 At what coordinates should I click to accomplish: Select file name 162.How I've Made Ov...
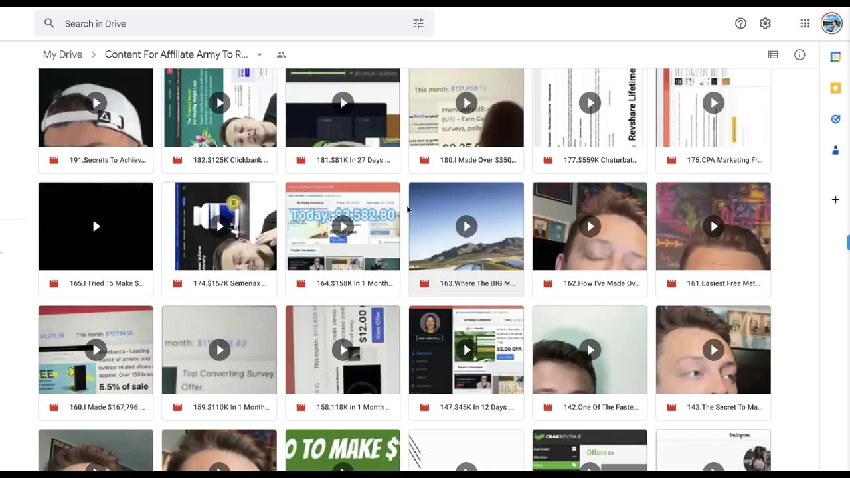click(602, 283)
